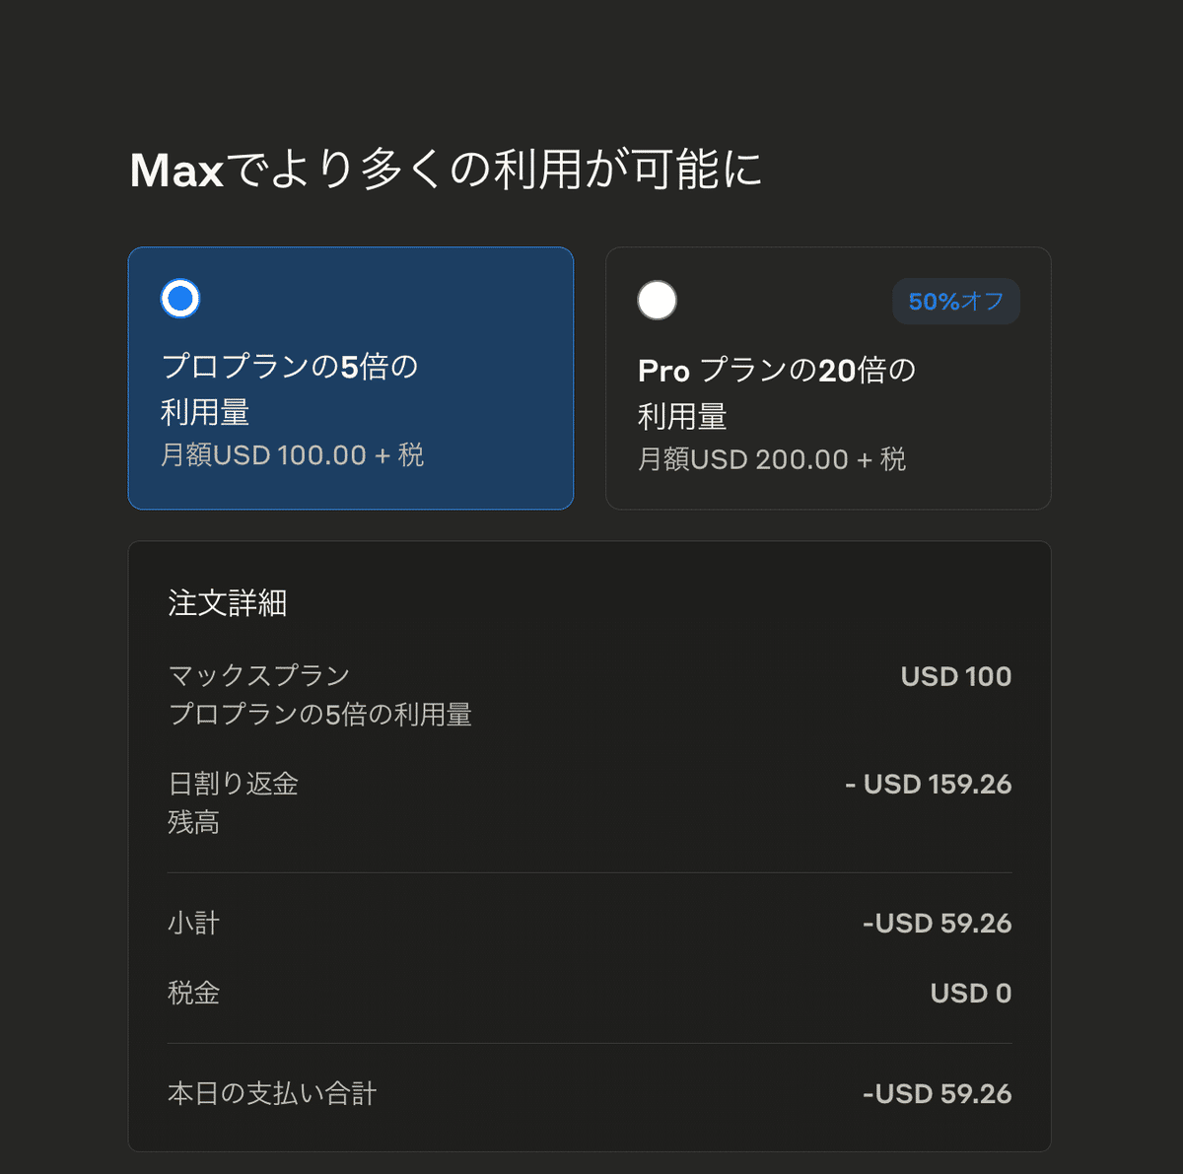Choose the USD 100.00 monthly plan card
1183x1174 pixels.
[351, 379]
